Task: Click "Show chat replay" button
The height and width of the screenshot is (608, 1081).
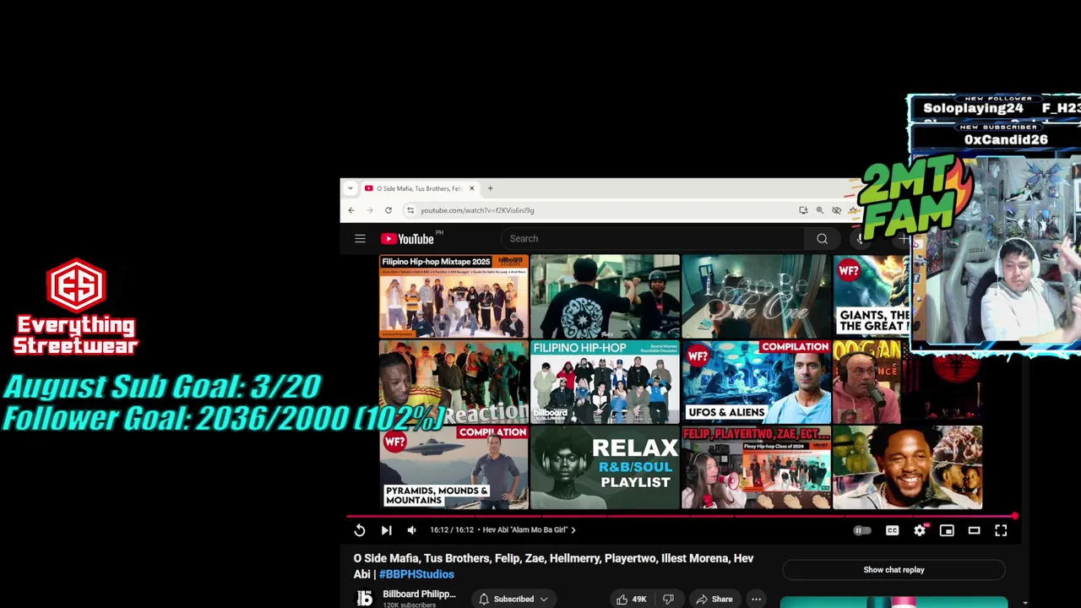Action: 894,570
